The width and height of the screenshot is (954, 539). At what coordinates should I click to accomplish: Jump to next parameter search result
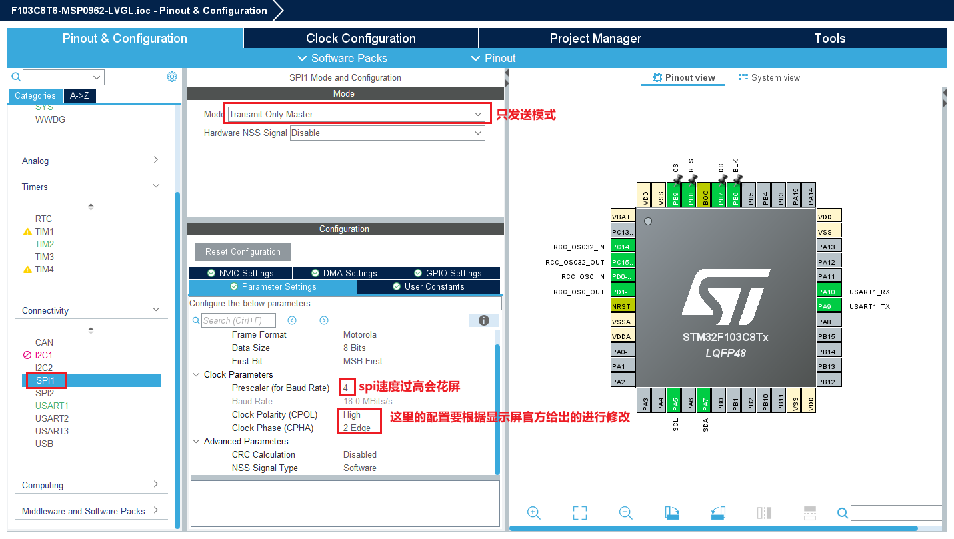click(324, 320)
